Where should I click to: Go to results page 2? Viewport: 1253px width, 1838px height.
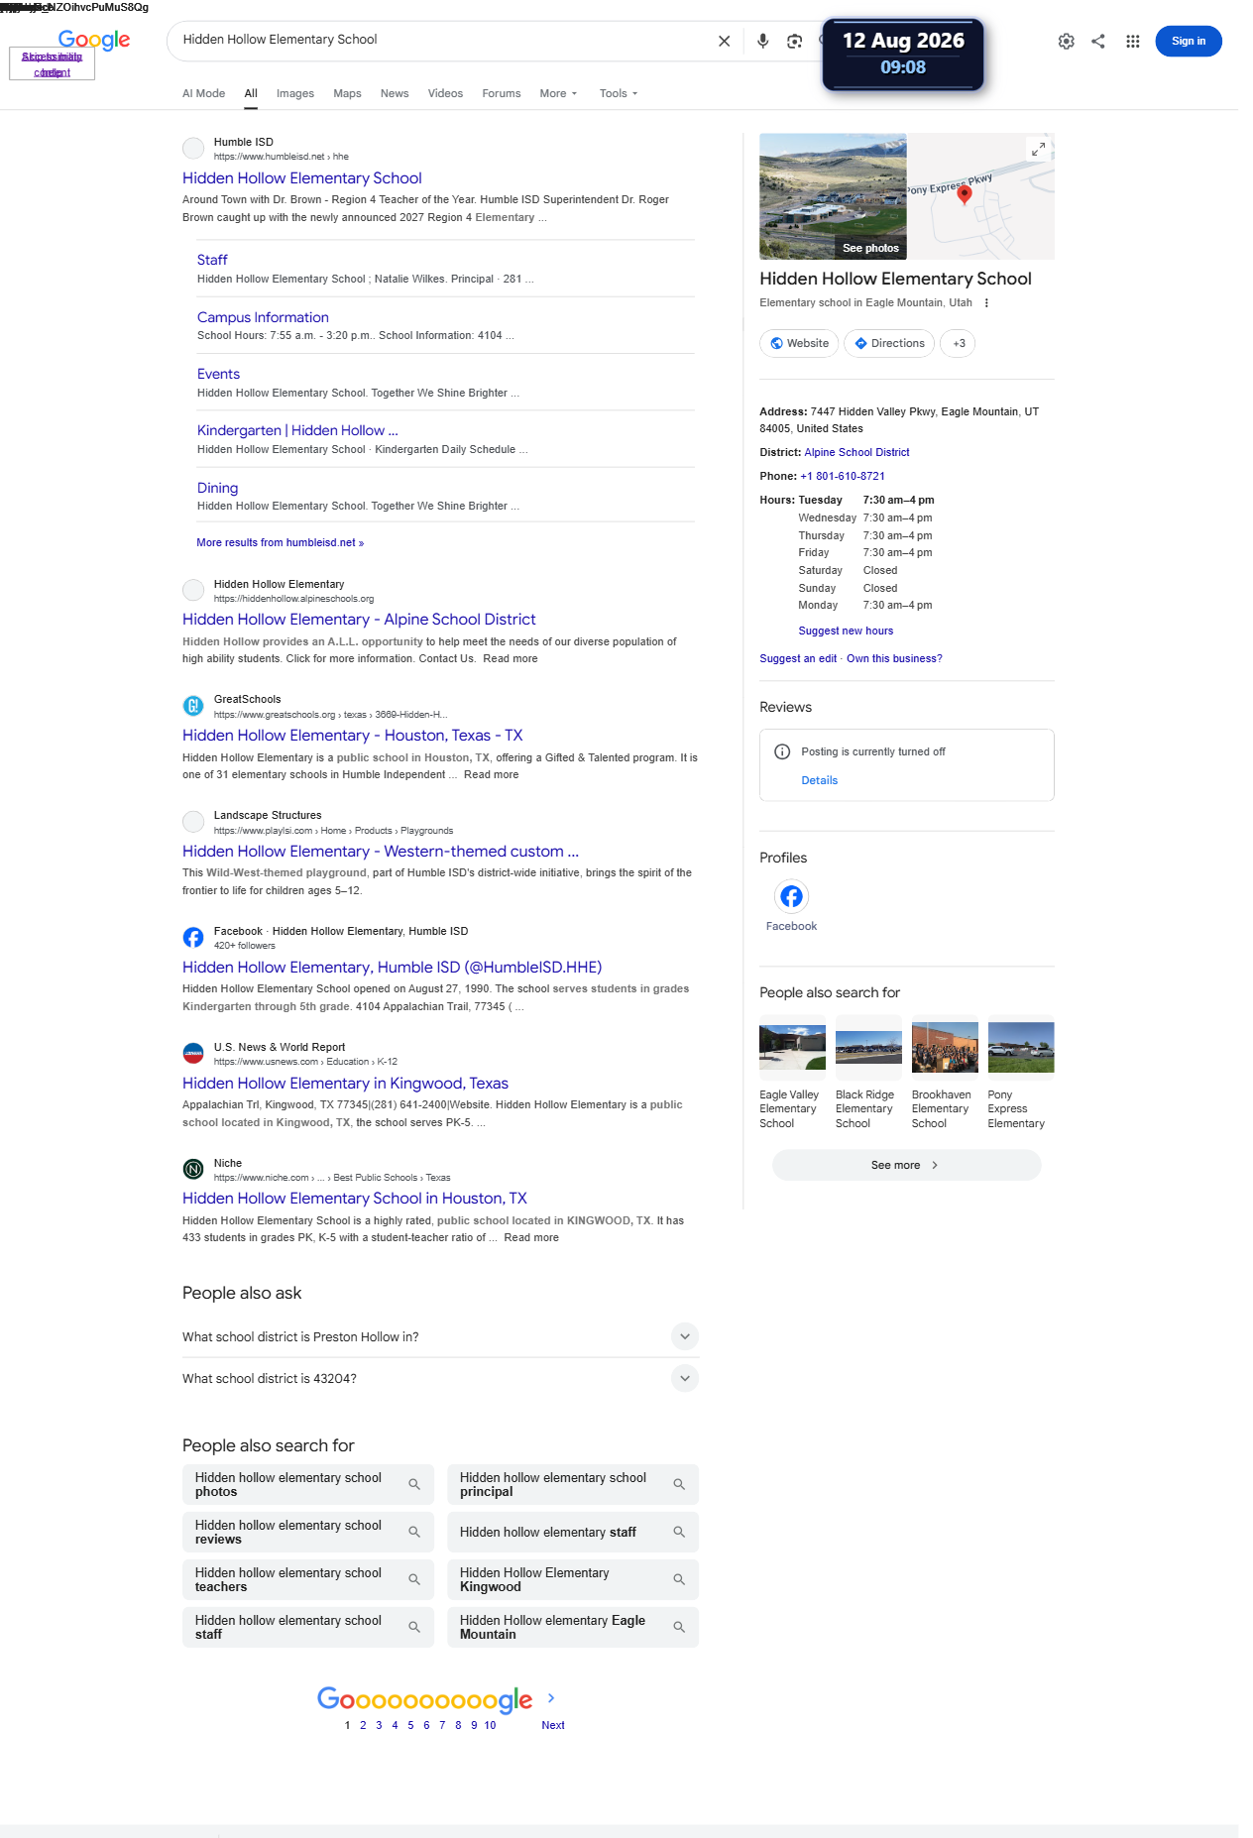(363, 1725)
